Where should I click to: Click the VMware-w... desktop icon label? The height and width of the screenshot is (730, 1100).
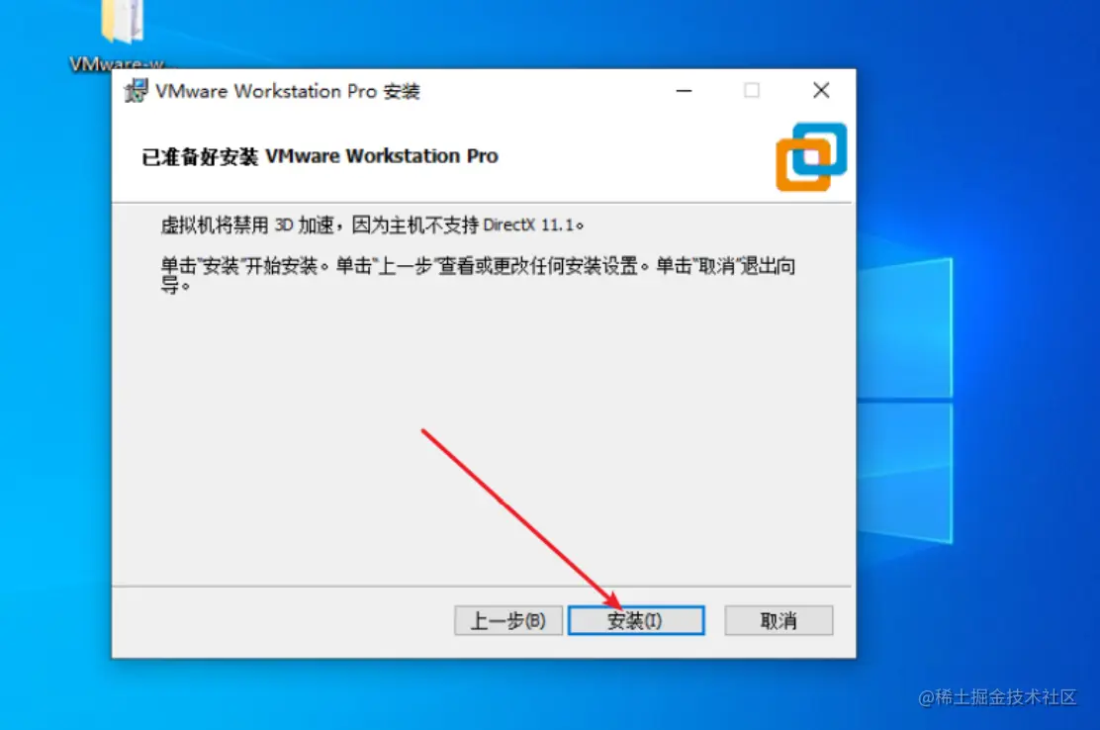click(118, 64)
